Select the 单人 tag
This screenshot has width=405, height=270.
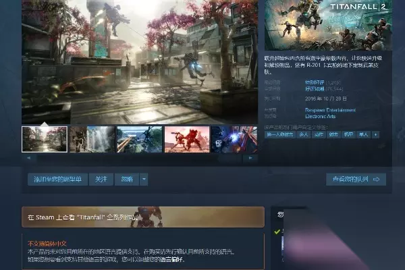(363, 134)
